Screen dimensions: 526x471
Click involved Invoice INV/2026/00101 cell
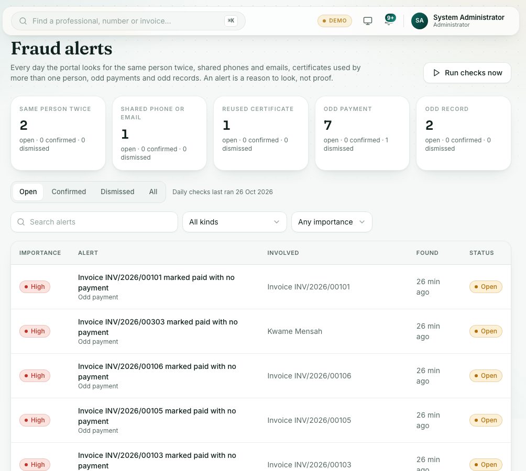(308, 287)
